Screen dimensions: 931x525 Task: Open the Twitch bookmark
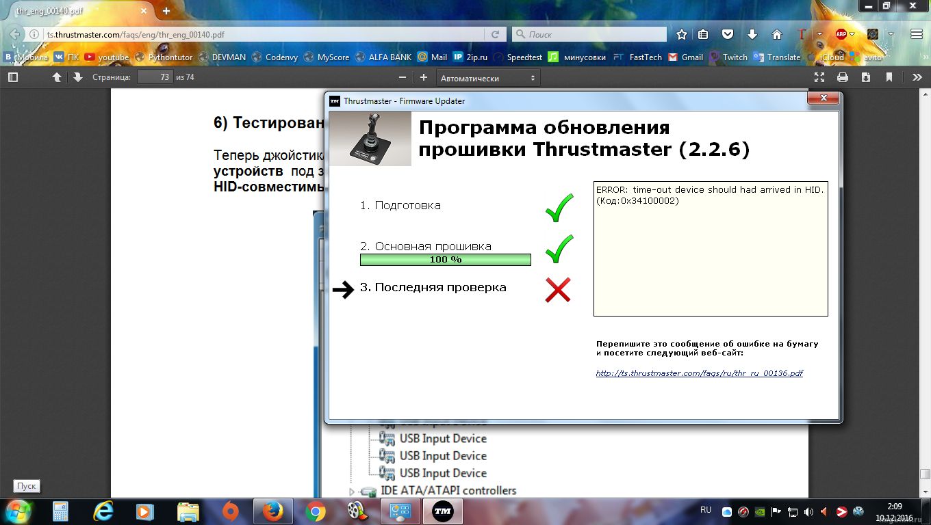[x=728, y=57]
